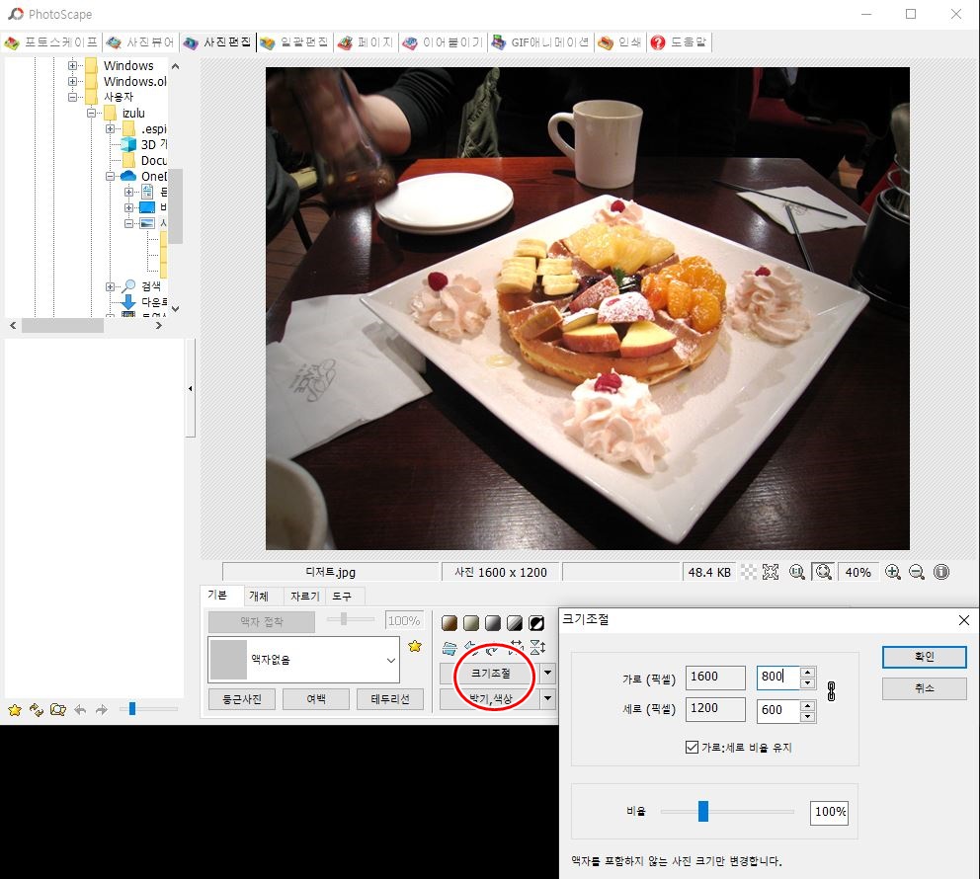This screenshot has height=879, width=980.
Task: Click the zoom-in magnifier with plus
Action: coord(893,572)
